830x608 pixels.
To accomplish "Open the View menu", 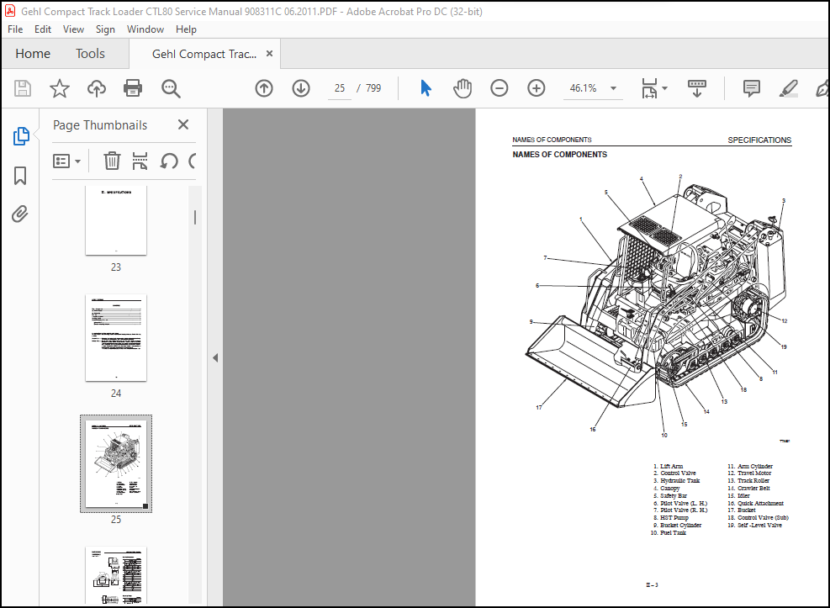I will (73, 29).
